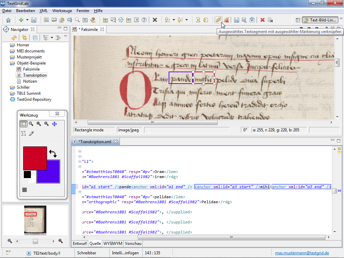The width and height of the screenshot is (344, 258).
Task: Collapse the XML element at line "l1"
Action: tap(80, 162)
